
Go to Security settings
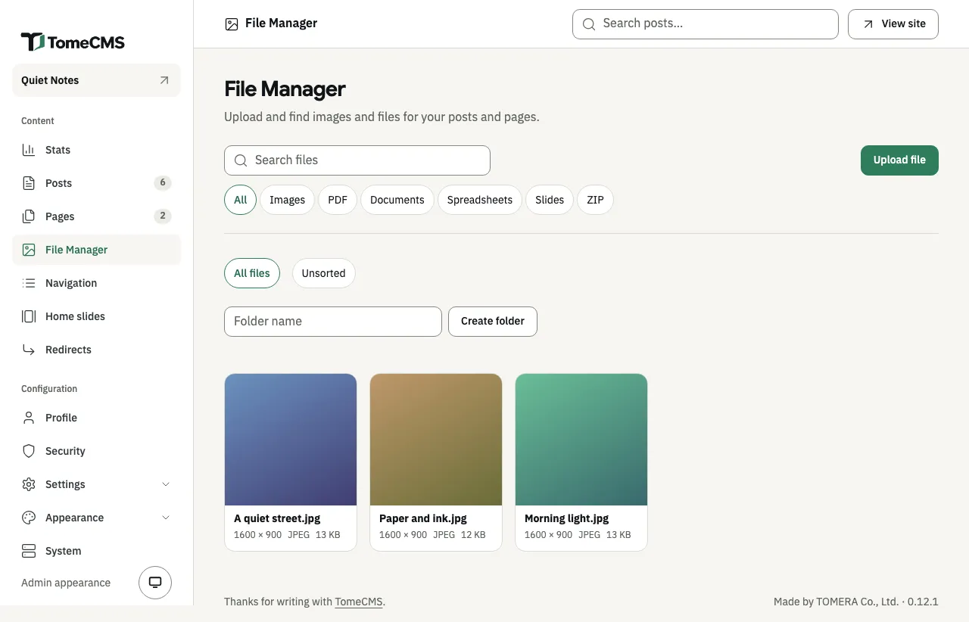click(97, 451)
